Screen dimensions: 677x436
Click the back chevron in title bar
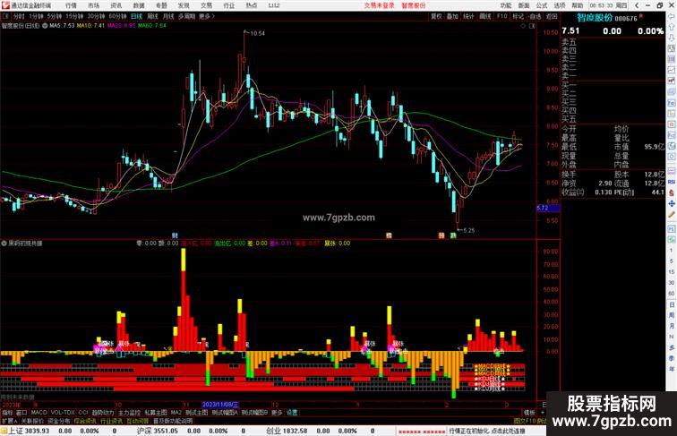637,5
